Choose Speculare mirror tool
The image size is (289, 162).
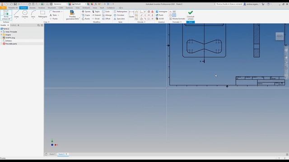tap(119, 19)
